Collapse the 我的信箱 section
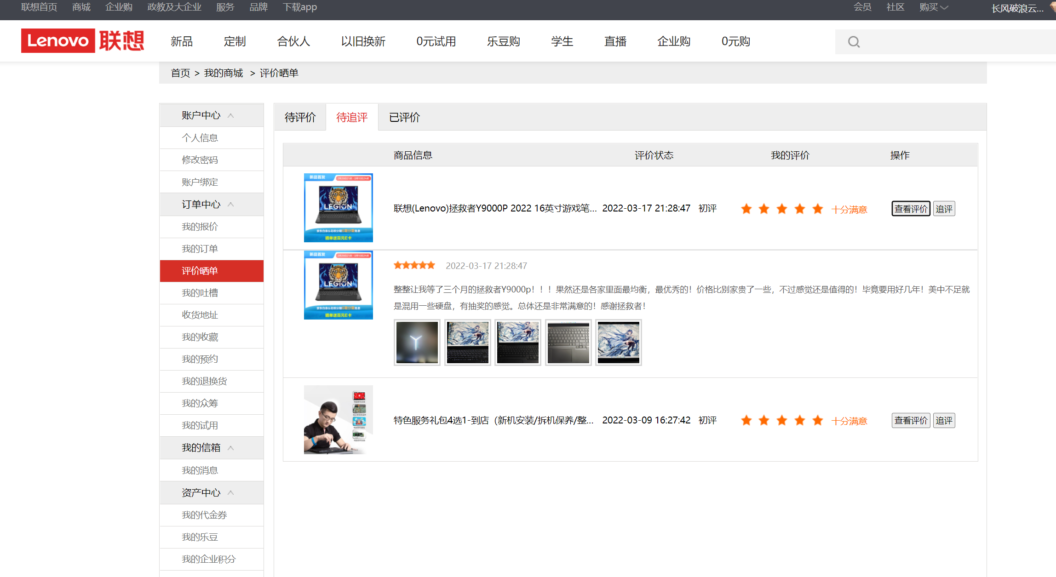1056x577 pixels. point(231,448)
